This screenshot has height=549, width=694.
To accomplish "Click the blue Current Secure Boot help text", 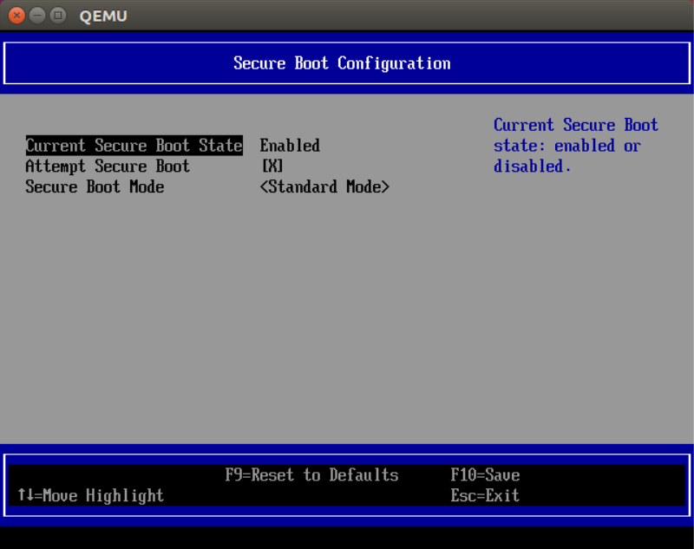I will pos(575,146).
